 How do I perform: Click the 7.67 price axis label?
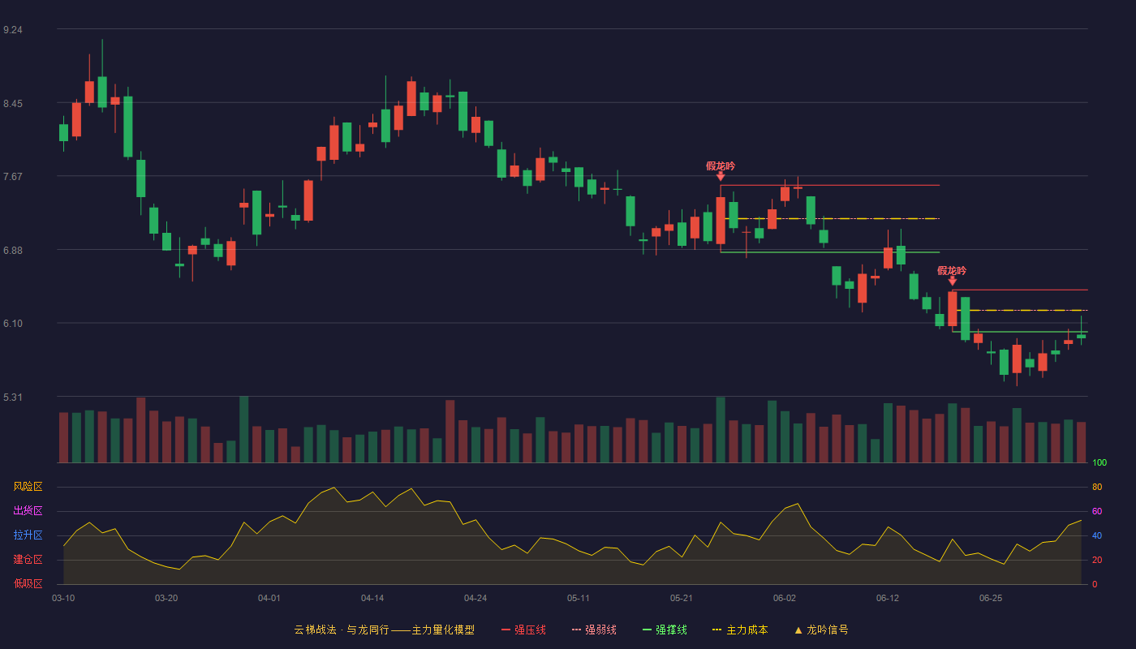13,177
